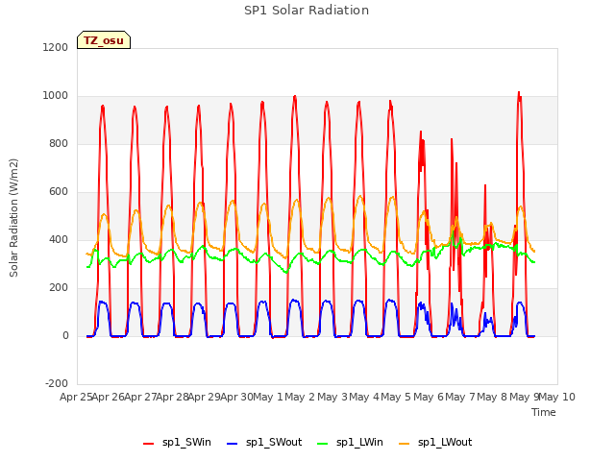Click the May 10 x-axis label
The width and height of the screenshot is (615, 461).
tap(556, 397)
